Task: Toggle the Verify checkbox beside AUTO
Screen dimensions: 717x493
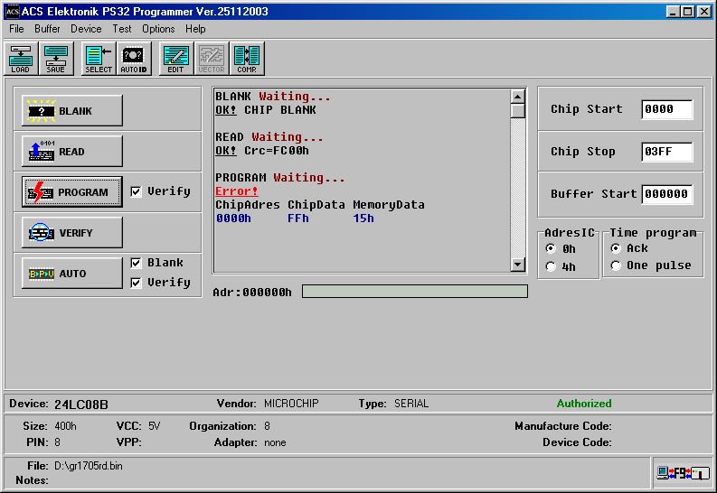Action: (x=136, y=283)
